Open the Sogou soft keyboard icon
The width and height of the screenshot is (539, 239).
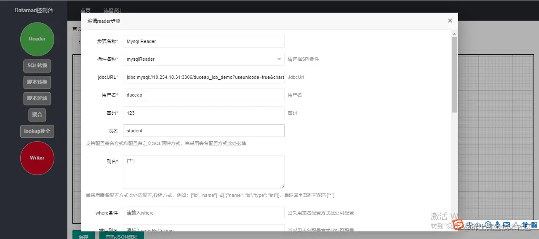507,225
